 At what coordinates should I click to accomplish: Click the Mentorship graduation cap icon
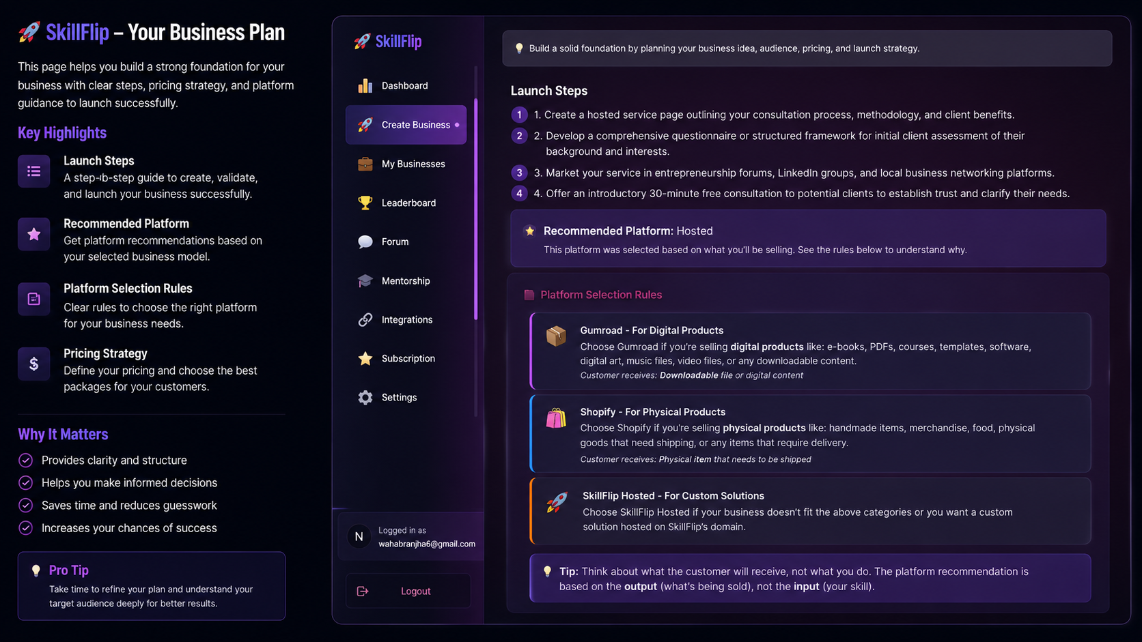pyautogui.click(x=365, y=280)
